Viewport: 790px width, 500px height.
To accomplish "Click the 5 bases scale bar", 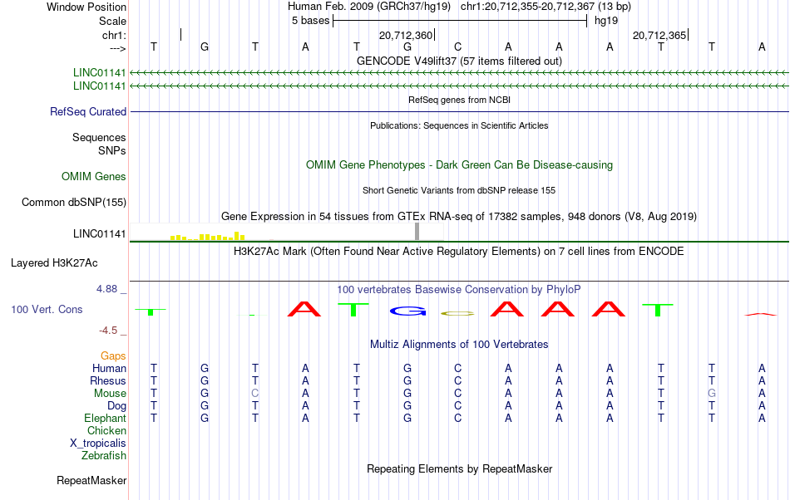I will point(460,21).
